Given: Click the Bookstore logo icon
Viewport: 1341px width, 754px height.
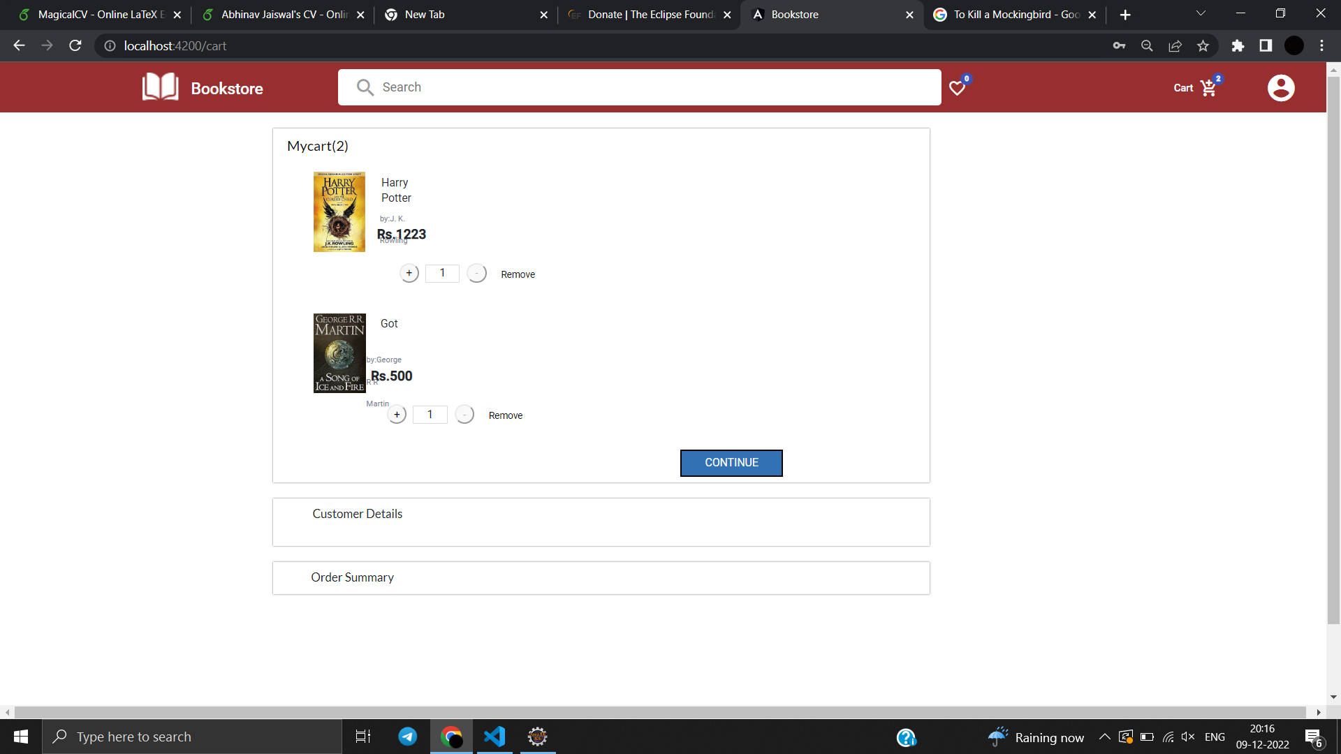Looking at the screenshot, I should 159,87.
